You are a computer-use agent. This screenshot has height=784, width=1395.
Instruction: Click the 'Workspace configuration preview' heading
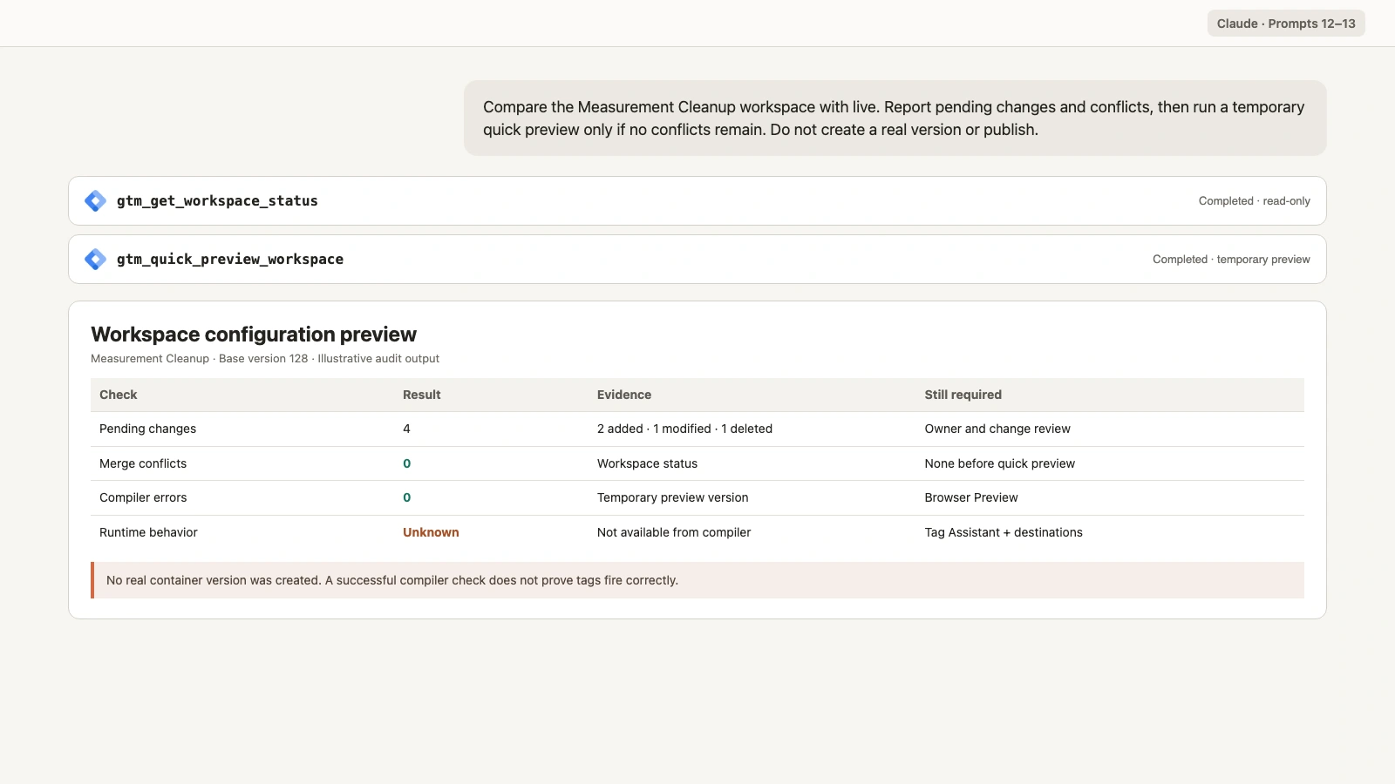(x=254, y=335)
